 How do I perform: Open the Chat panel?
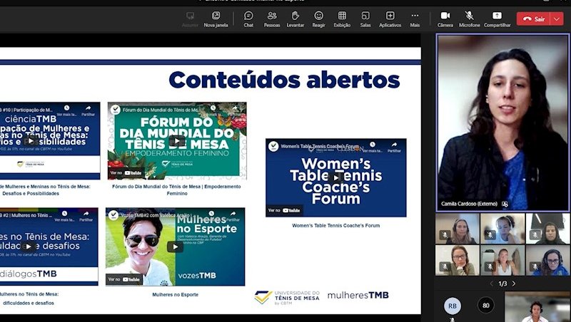(248, 19)
